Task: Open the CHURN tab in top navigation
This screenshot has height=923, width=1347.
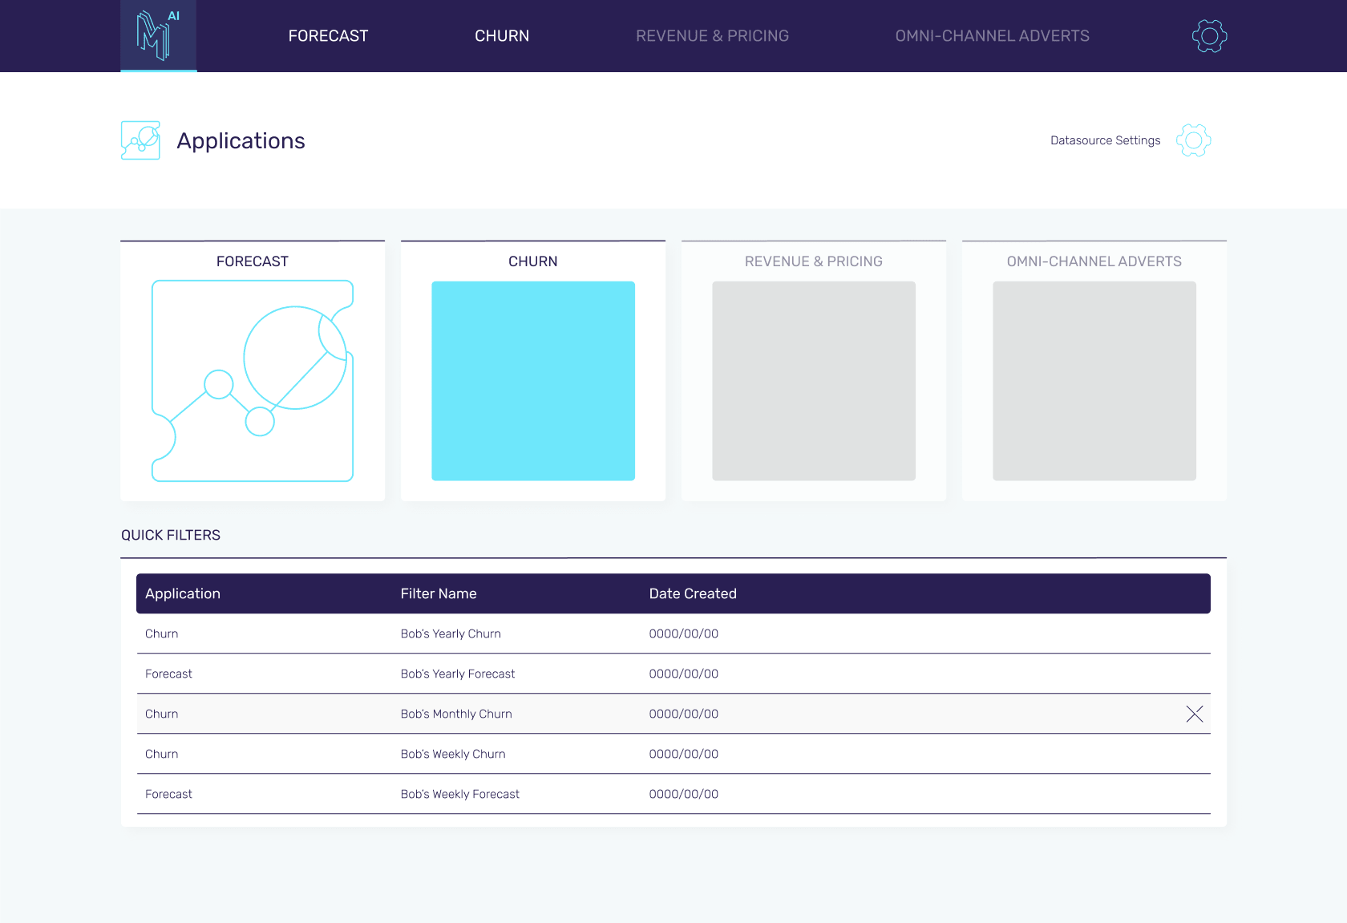Action: (502, 36)
